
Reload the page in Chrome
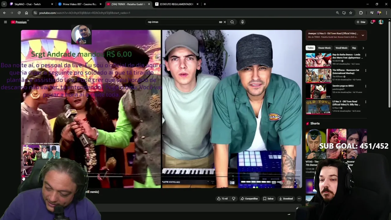19,13
